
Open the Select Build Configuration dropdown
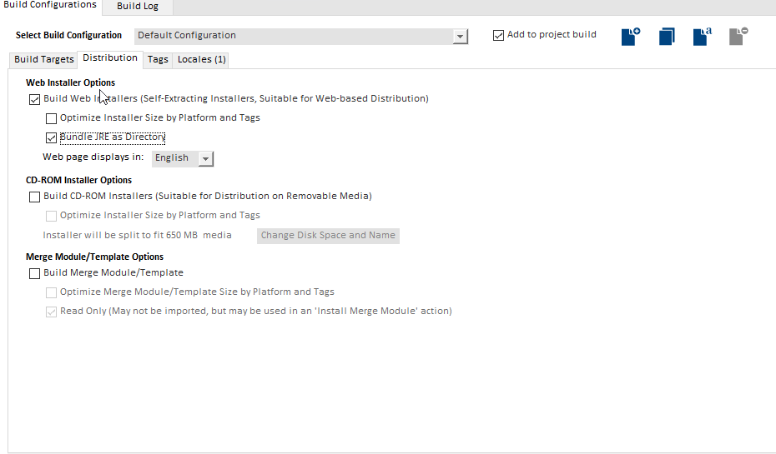pyautogui.click(x=460, y=37)
